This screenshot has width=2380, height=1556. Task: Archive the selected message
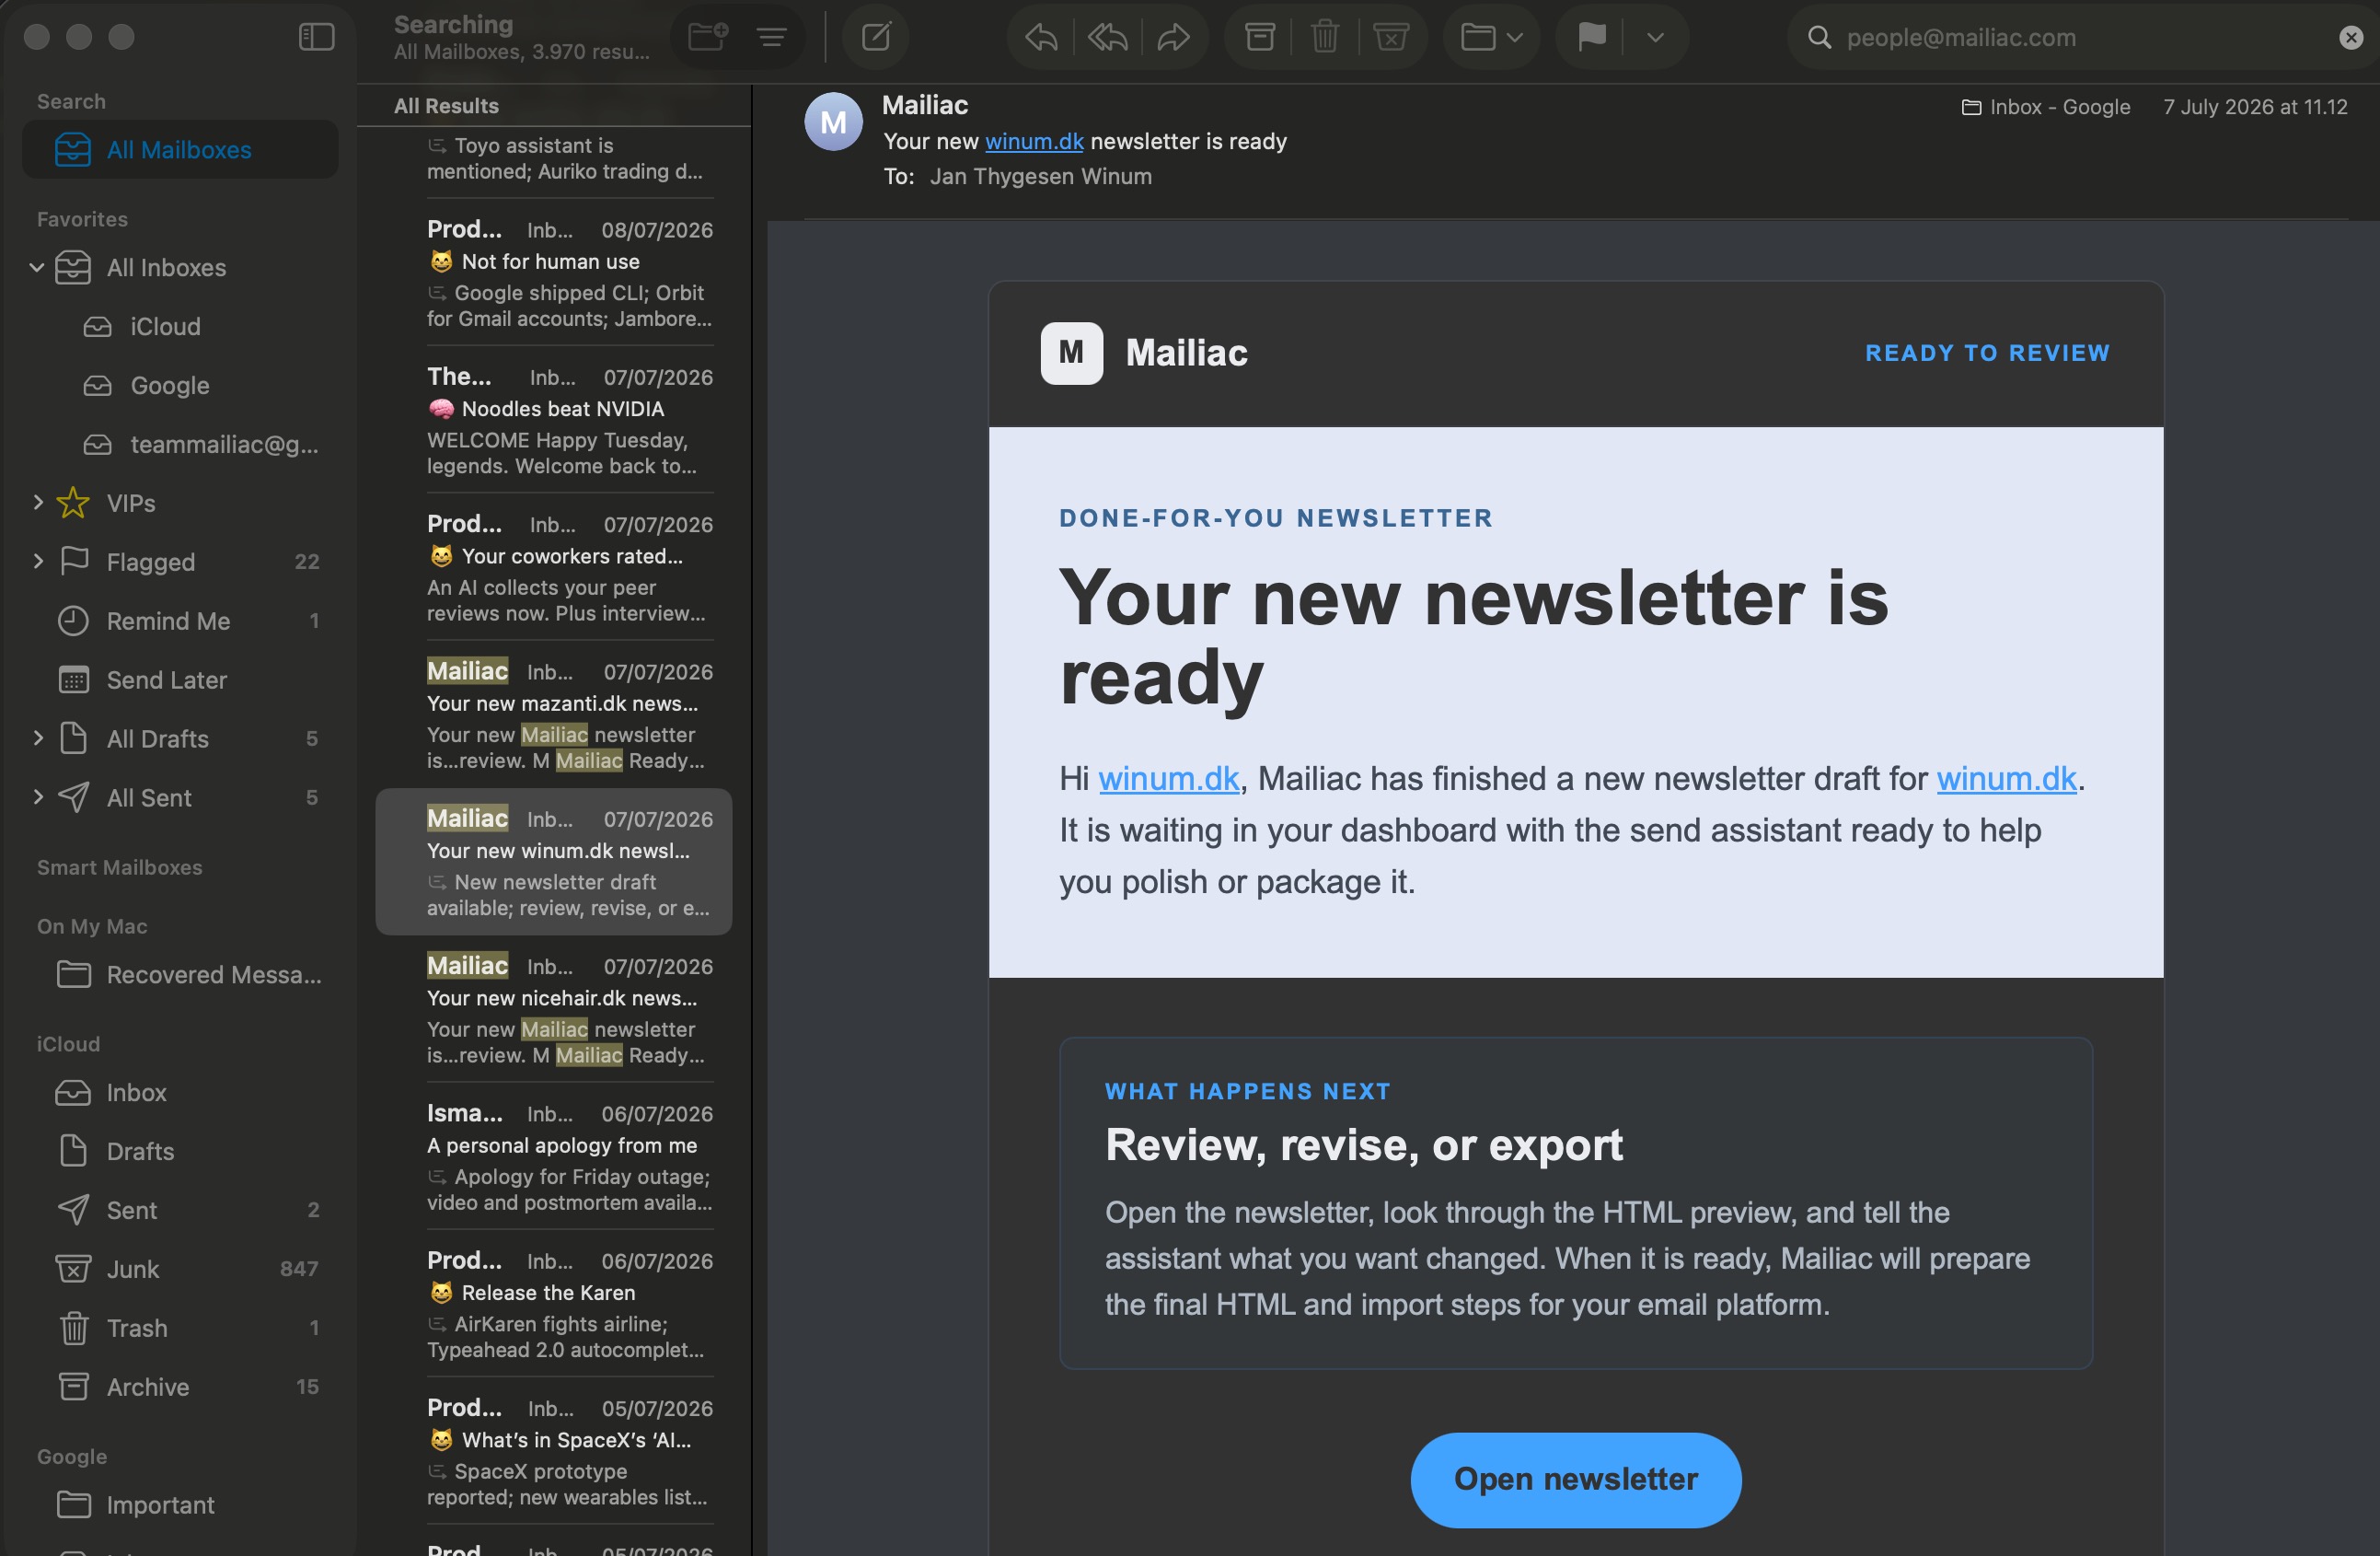tap(1259, 37)
